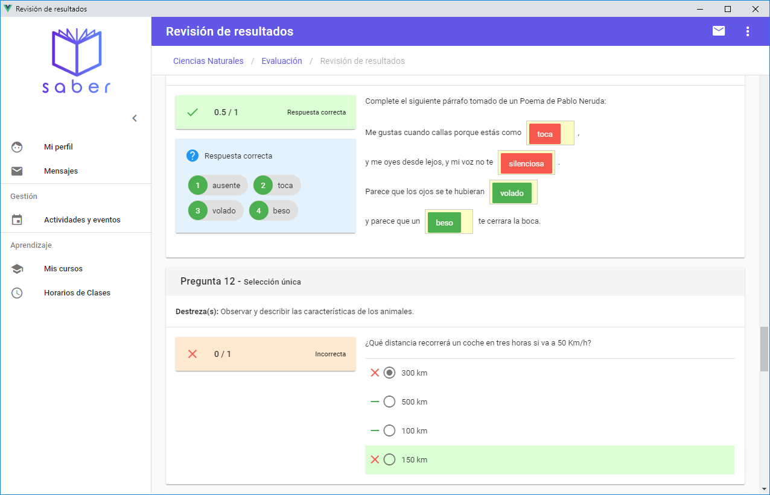Click the green dash mark next to 100 km

coord(375,430)
